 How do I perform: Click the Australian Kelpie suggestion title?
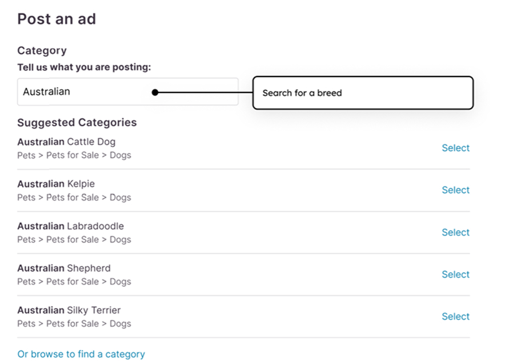point(56,184)
